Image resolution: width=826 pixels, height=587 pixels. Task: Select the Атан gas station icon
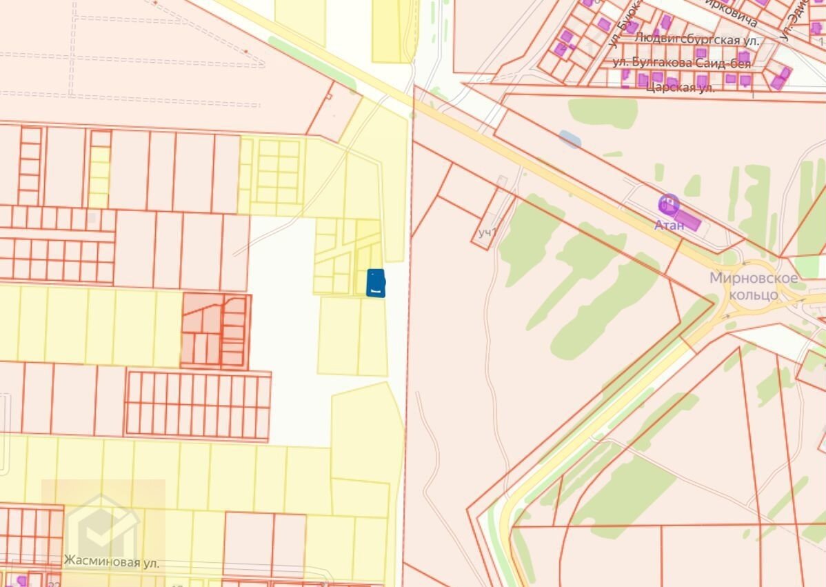point(668,204)
